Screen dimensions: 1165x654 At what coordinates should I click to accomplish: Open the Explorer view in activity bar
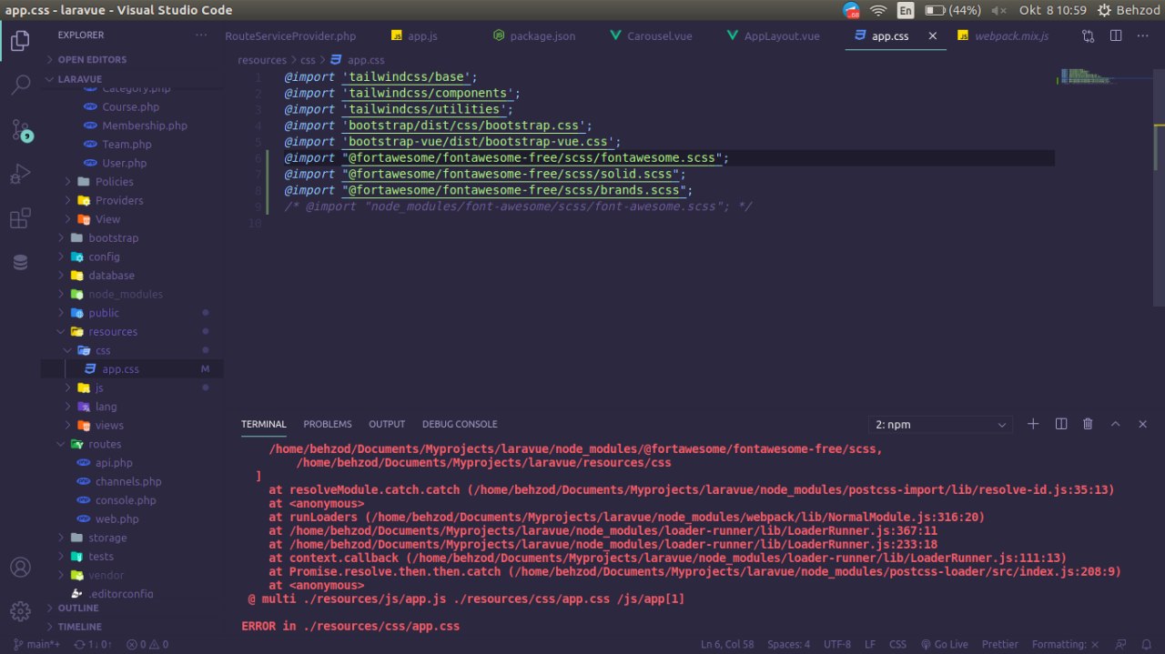pyautogui.click(x=20, y=41)
